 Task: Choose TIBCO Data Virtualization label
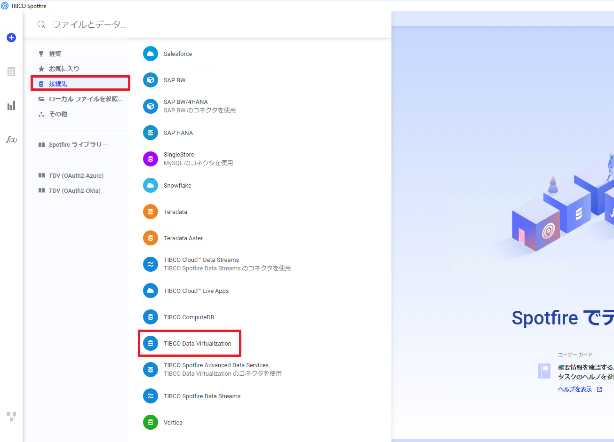click(x=198, y=344)
